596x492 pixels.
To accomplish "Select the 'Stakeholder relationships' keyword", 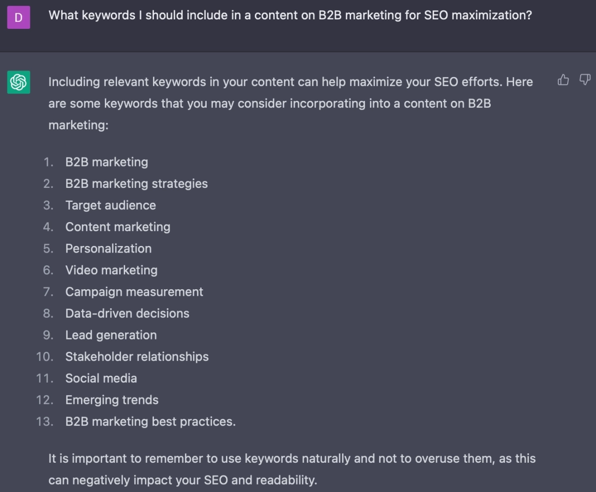I will point(137,356).
